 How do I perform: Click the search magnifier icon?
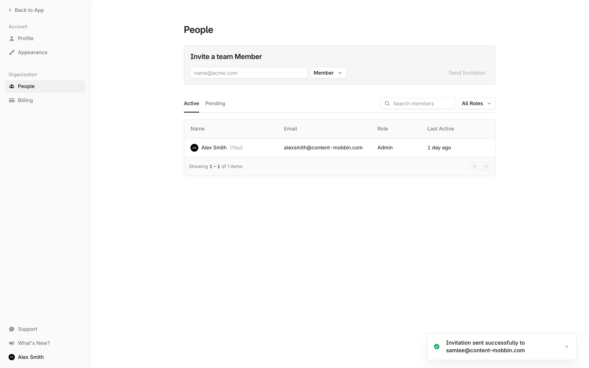click(x=387, y=104)
